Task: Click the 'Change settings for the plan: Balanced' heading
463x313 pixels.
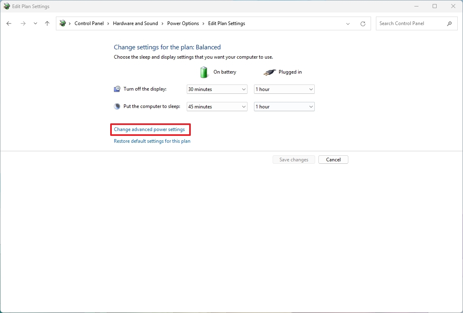Action: point(167,47)
